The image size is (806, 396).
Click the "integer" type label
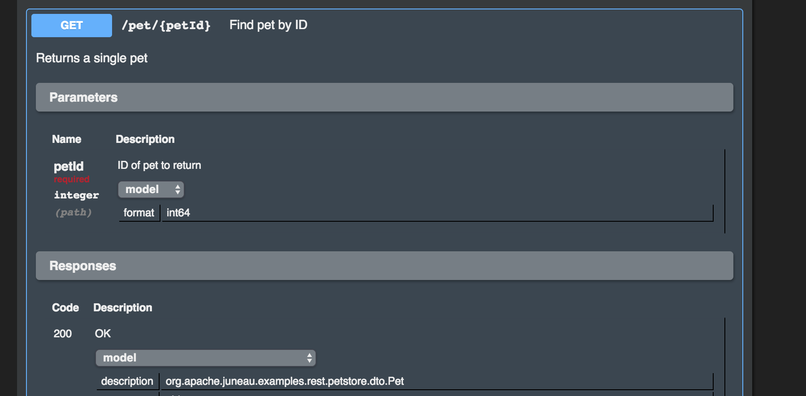pyautogui.click(x=76, y=195)
